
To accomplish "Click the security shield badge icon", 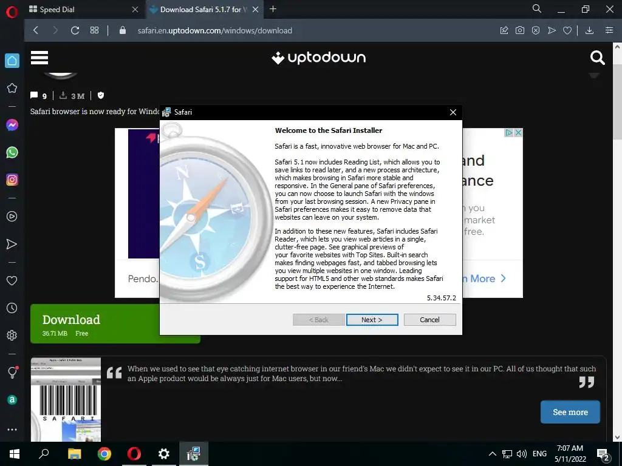I will pos(101,95).
